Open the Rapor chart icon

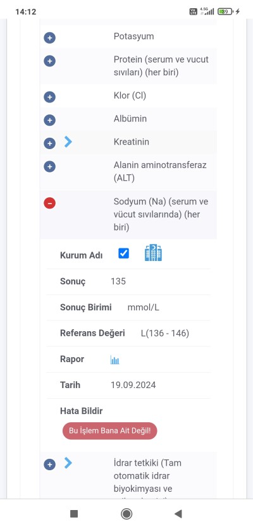pyautogui.click(x=115, y=360)
